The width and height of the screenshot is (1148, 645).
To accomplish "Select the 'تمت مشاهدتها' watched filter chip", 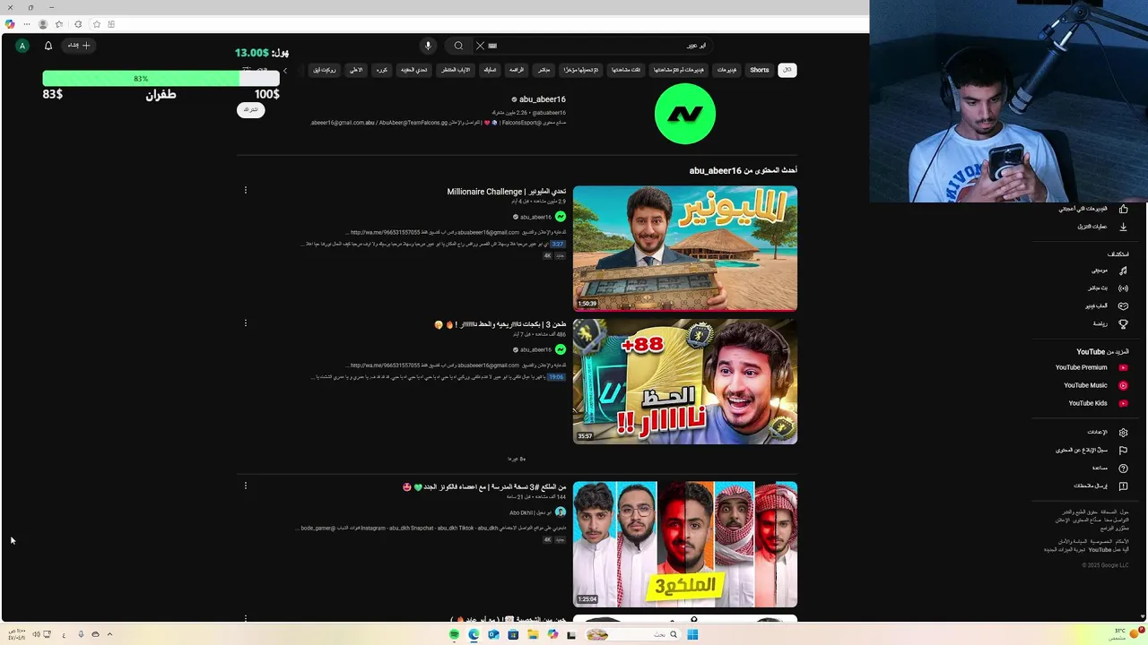I will 626,70.
